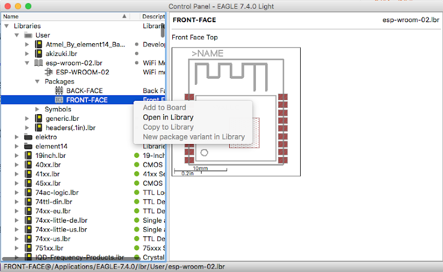Toggle in-use dot for akizuki.lbr
Screen dimensions: 443x272
click(137, 53)
